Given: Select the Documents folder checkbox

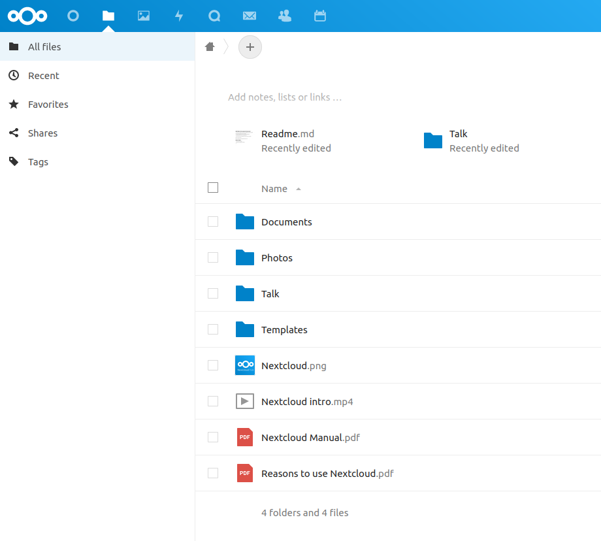Looking at the screenshot, I should pyautogui.click(x=213, y=221).
